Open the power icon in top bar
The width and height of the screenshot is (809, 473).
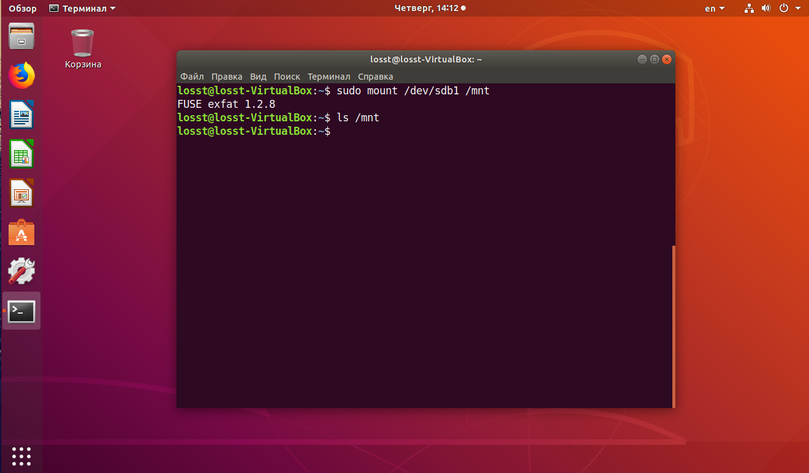(783, 9)
